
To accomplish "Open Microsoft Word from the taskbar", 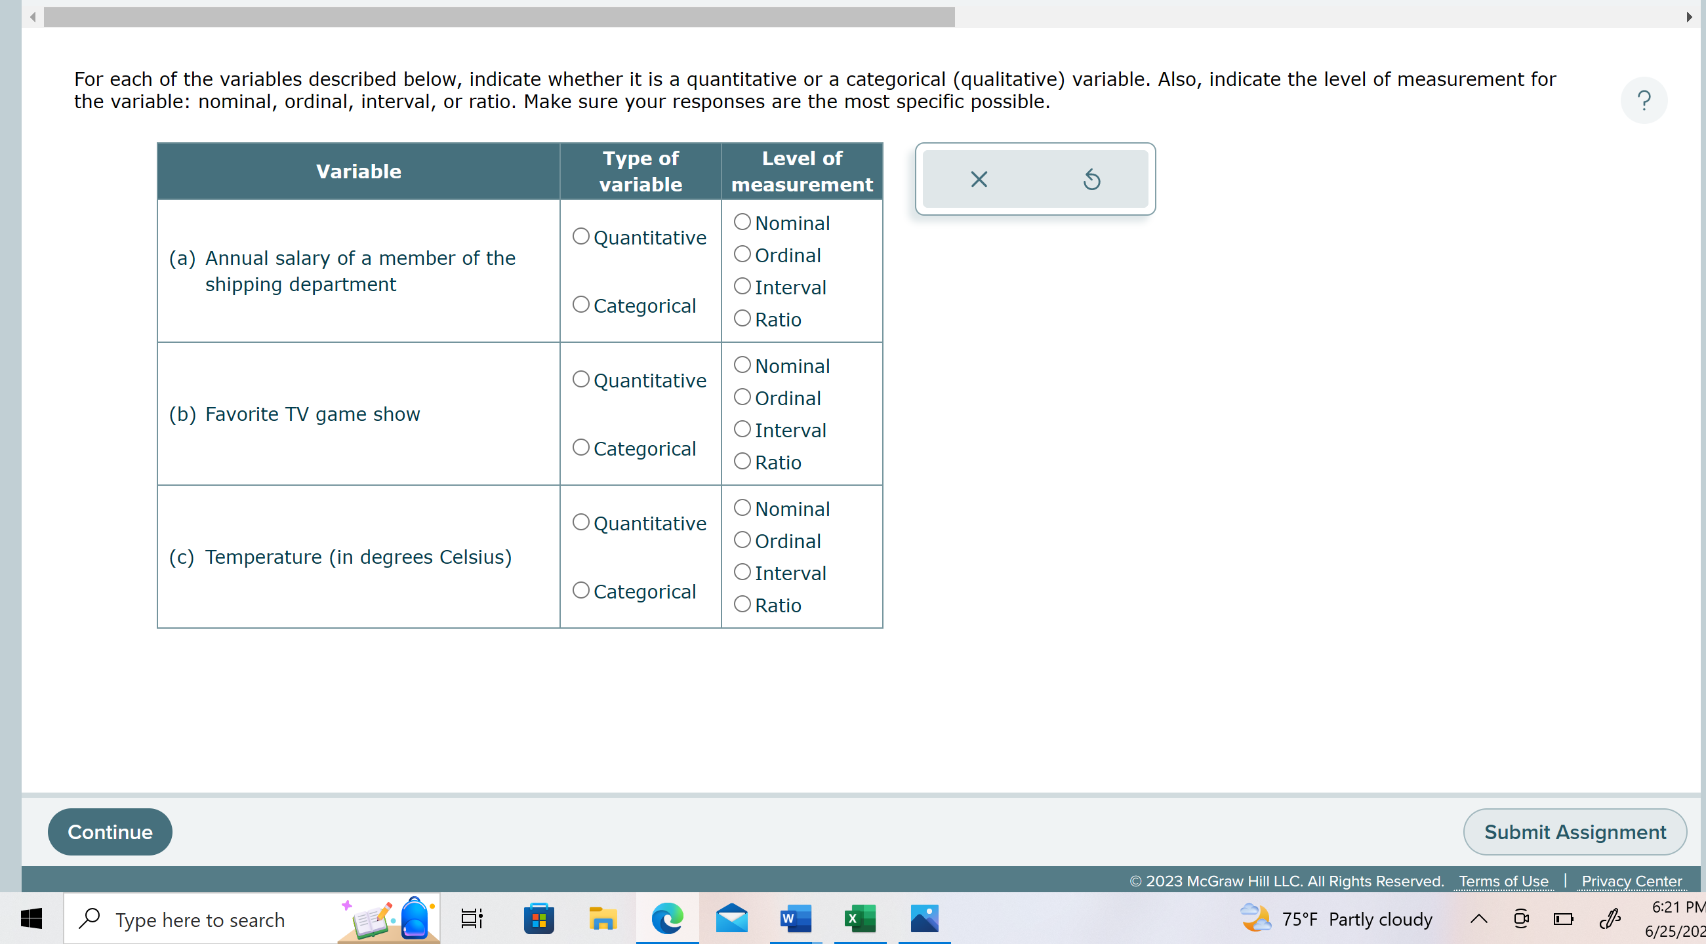I will click(795, 919).
